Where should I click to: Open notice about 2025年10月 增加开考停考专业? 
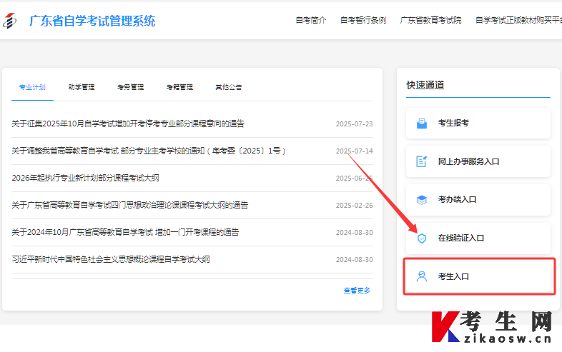pyautogui.click(x=128, y=124)
